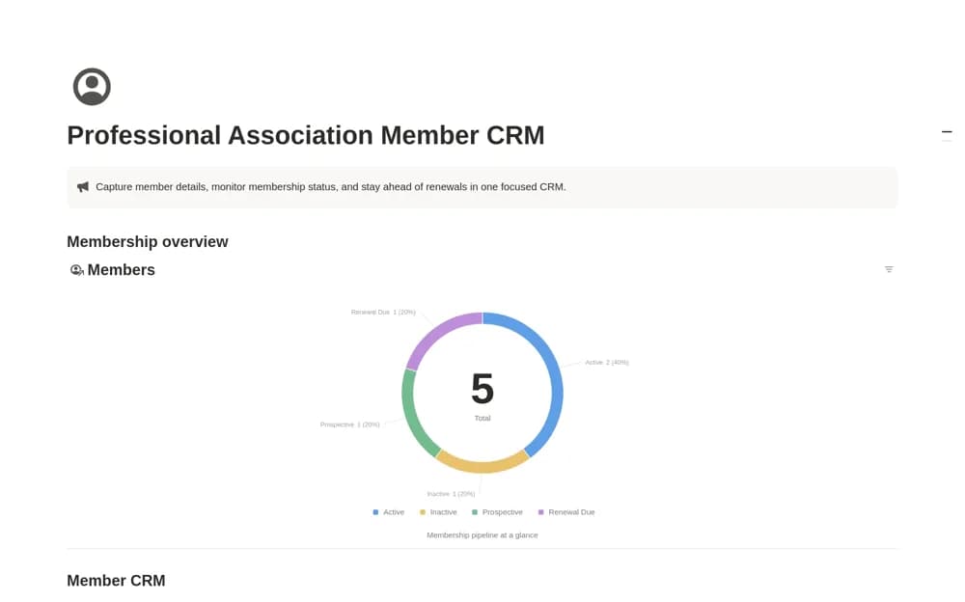Click the 'Prospective 1 (20%)' data label
The image size is (965, 602).
pyautogui.click(x=350, y=424)
